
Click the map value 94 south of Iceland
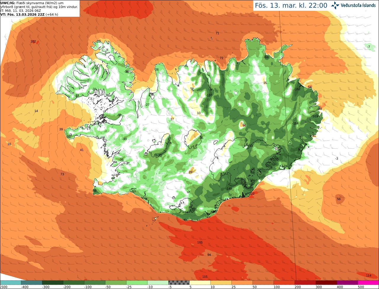coord(209,255)
